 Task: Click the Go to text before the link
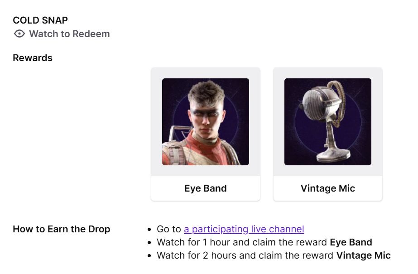(169, 229)
